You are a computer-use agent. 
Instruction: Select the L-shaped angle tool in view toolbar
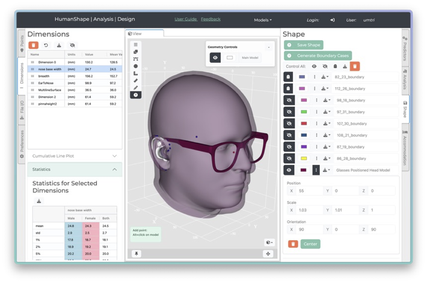pos(136,73)
